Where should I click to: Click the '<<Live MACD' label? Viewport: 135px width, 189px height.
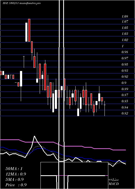114,182
